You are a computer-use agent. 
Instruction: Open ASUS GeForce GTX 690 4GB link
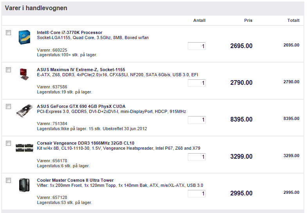(81, 106)
